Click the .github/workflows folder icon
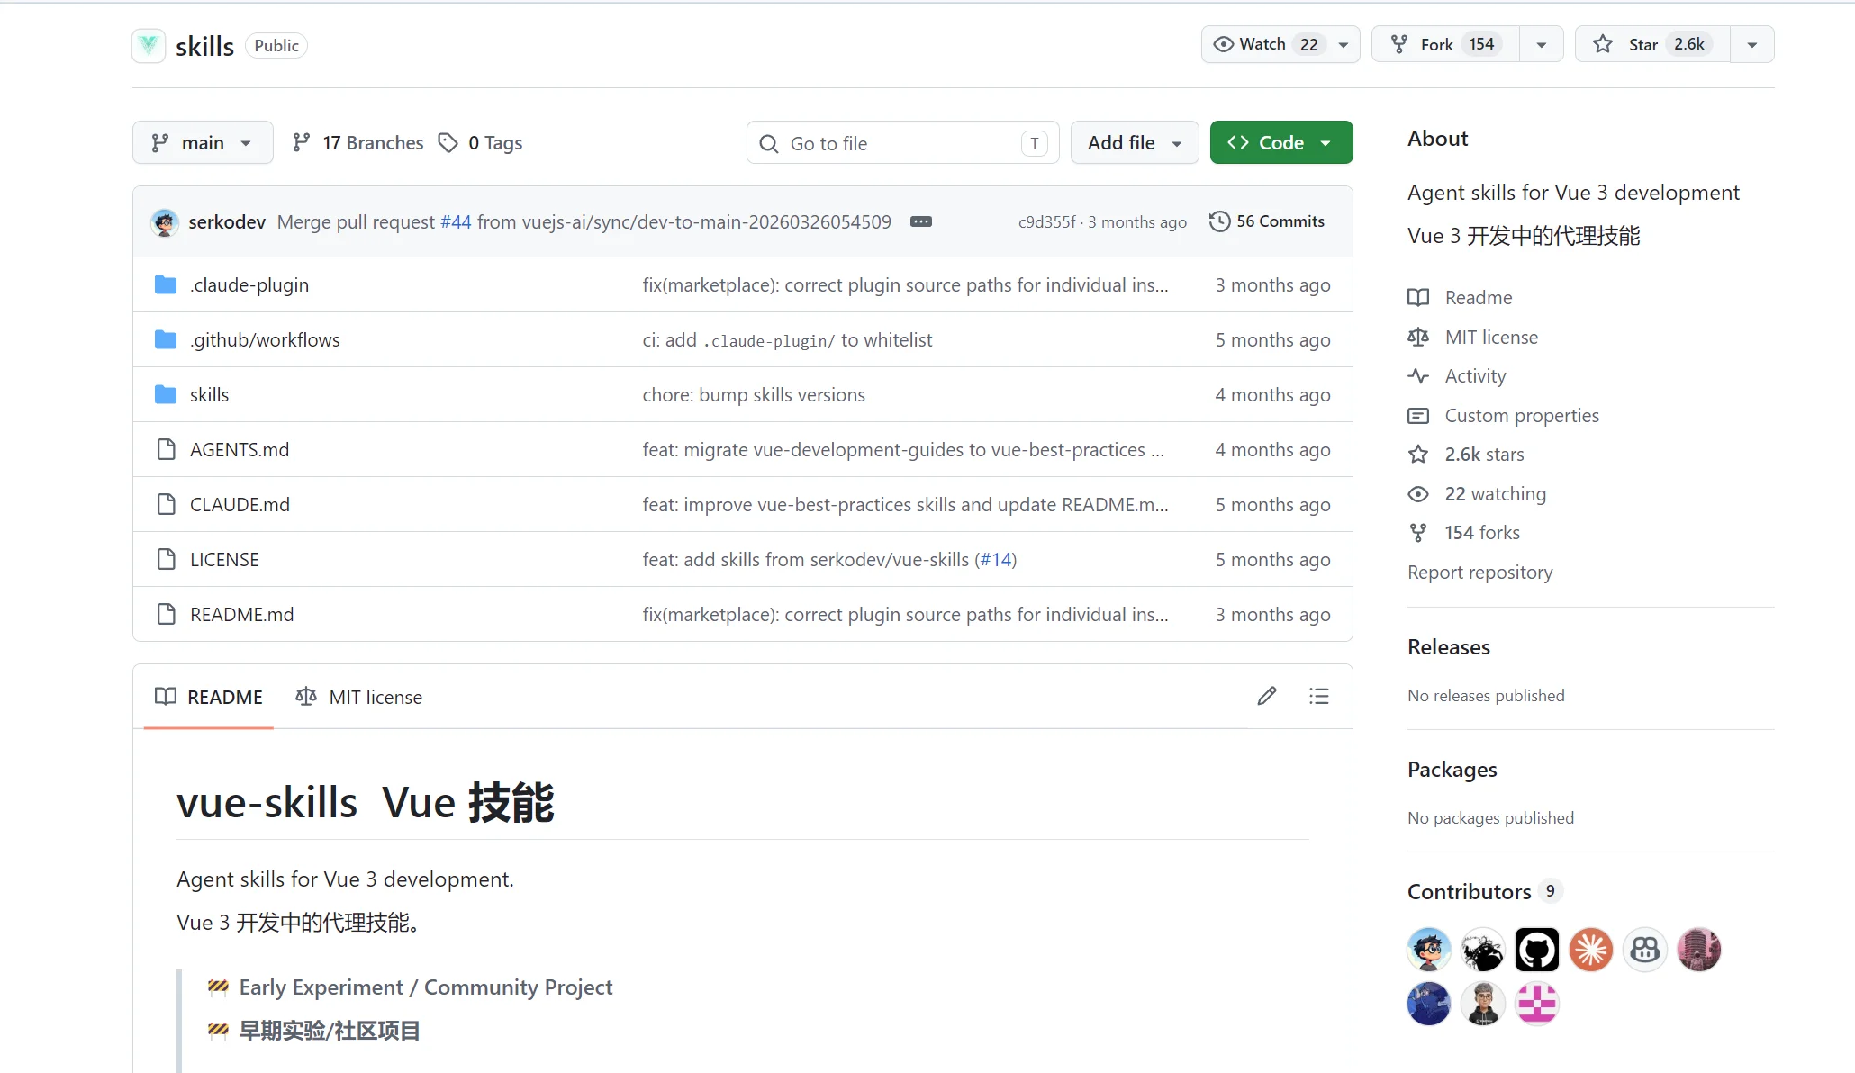Image resolution: width=1855 pixels, height=1073 pixels. coord(166,340)
